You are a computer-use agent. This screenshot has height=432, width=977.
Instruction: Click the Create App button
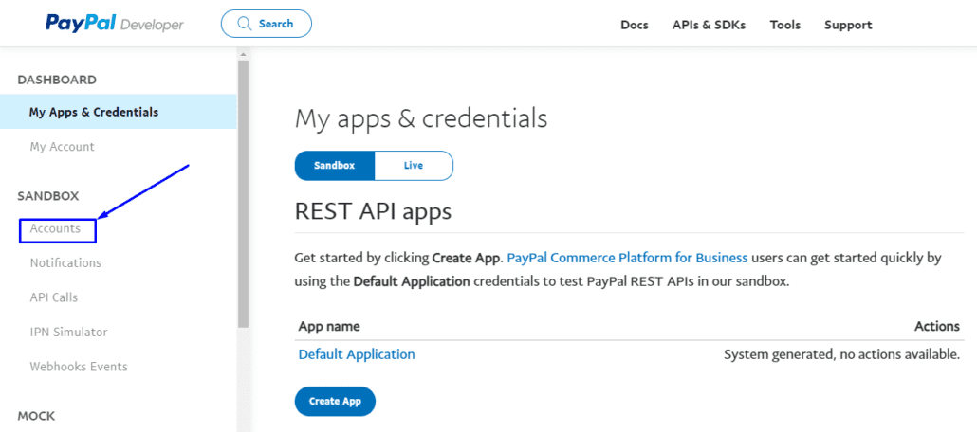pos(335,401)
